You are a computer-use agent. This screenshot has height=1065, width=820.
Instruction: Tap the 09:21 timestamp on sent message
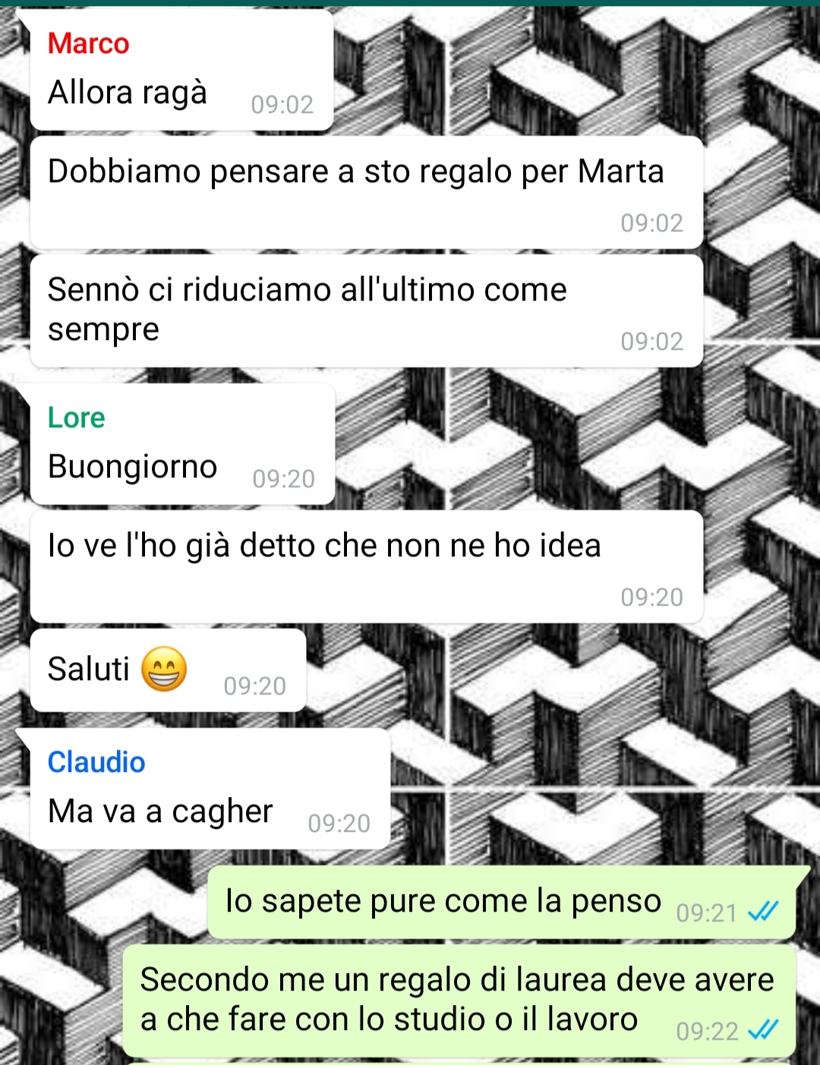click(x=707, y=912)
